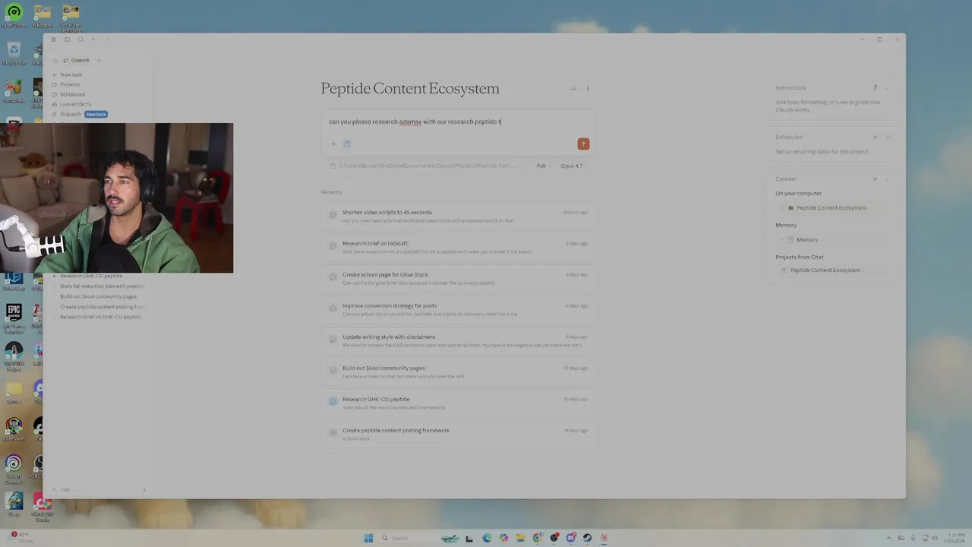This screenshot has height=547, width=972.
Task: Click icon beside 'Update writing style' row
Action: [x=333, y=340]
